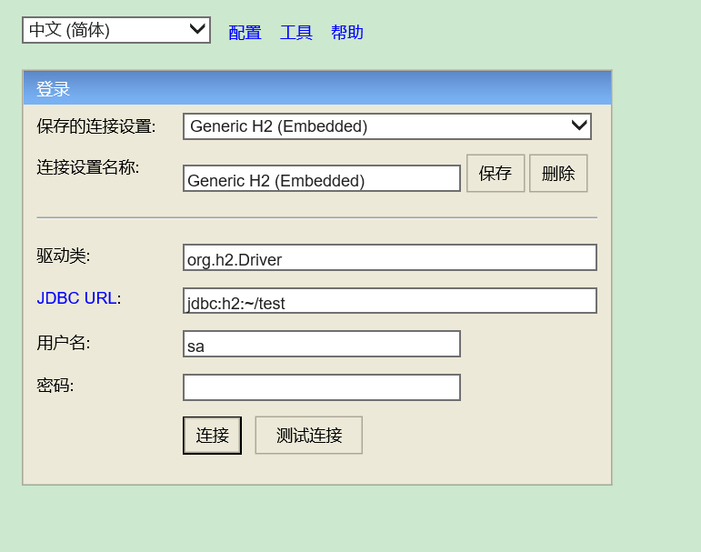Focus the 驱动类 driver class field

(x=390, y=257)
